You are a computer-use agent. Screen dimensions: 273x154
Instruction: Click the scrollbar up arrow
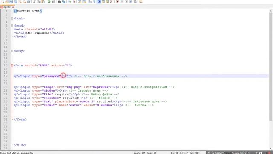tap(270, 11)
